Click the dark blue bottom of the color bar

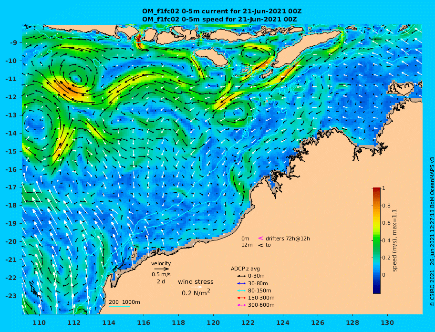376,290
